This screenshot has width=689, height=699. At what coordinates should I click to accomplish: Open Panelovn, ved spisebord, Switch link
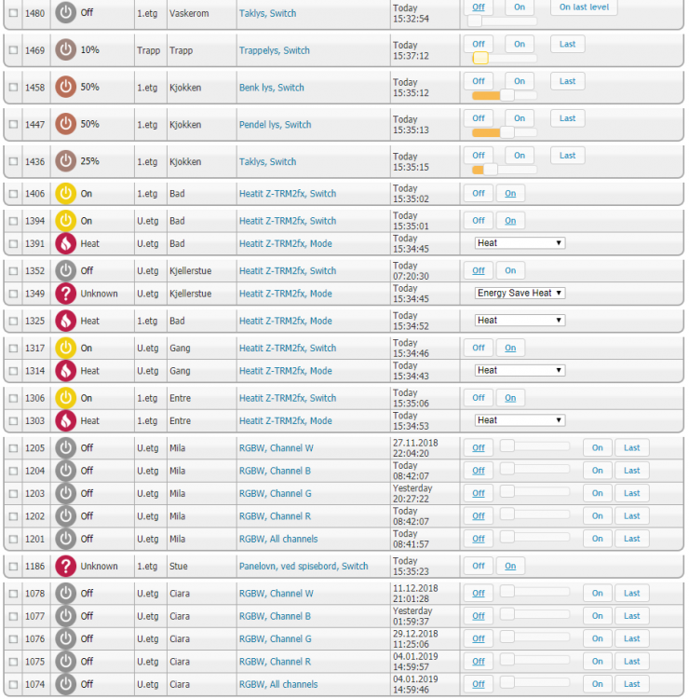coord(304,566)
